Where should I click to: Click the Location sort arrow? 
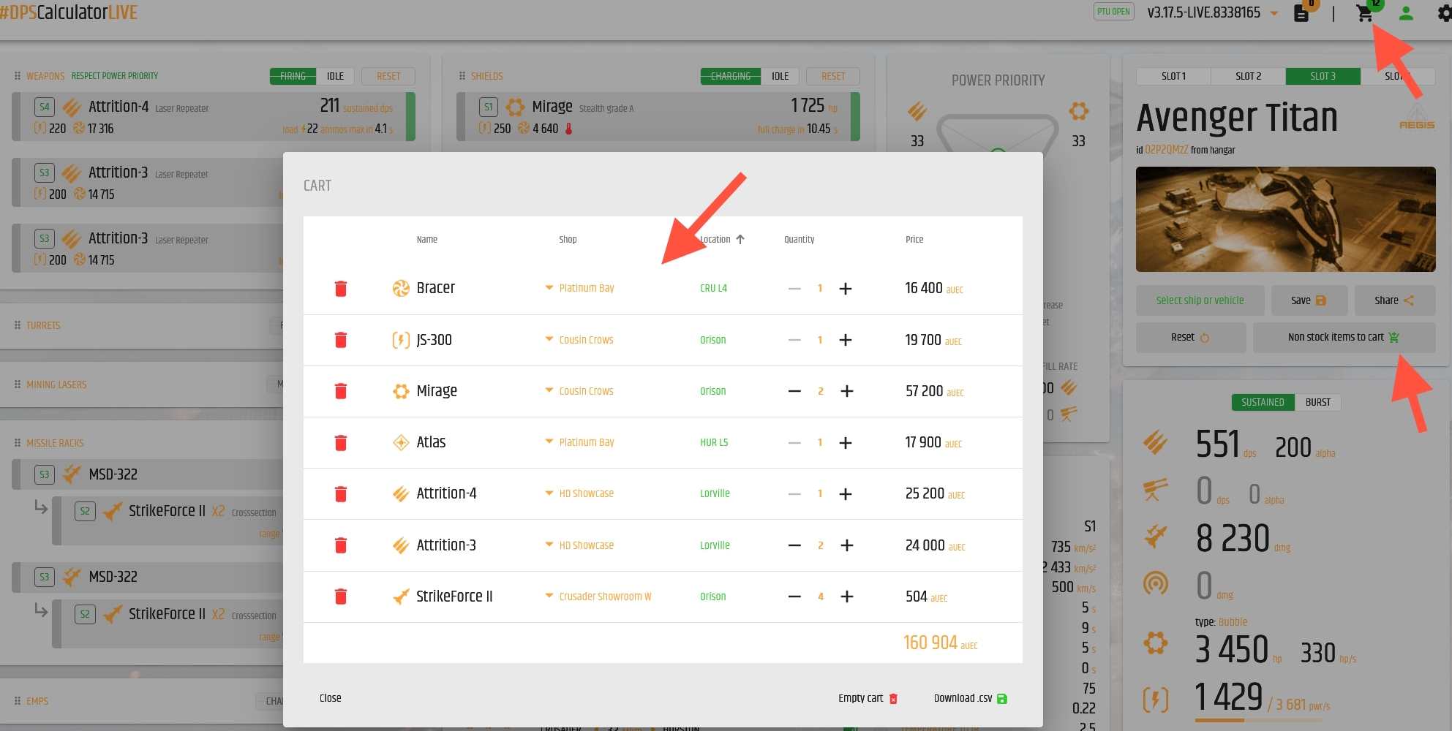click(x=740, y=239)
